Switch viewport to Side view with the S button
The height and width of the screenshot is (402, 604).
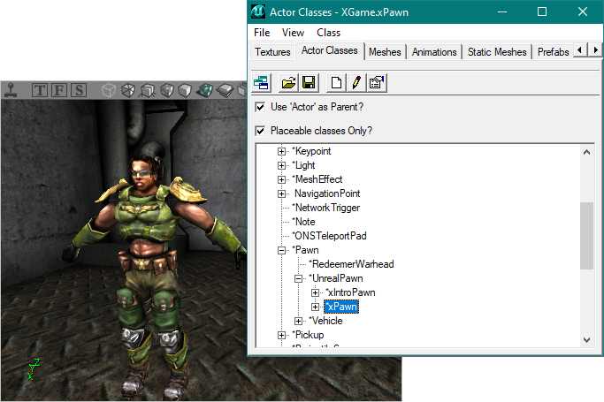[79, 90]
